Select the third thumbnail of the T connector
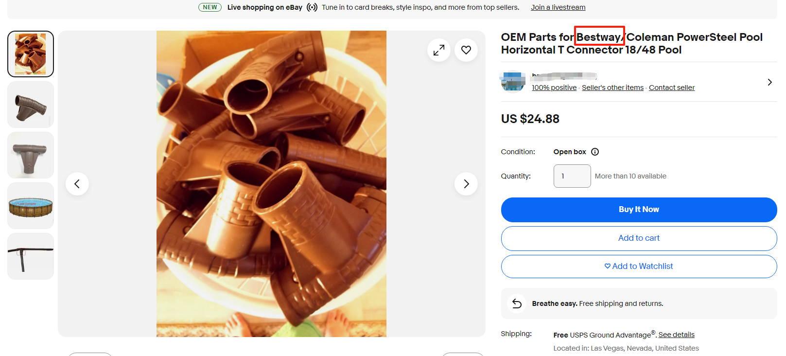The width and height of the screenshot is (786, 356). [x=31, y=155]
